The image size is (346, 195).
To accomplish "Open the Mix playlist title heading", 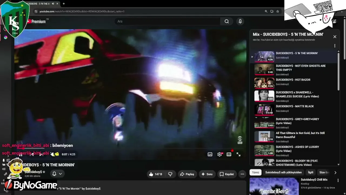I will [x=288, y=34].
